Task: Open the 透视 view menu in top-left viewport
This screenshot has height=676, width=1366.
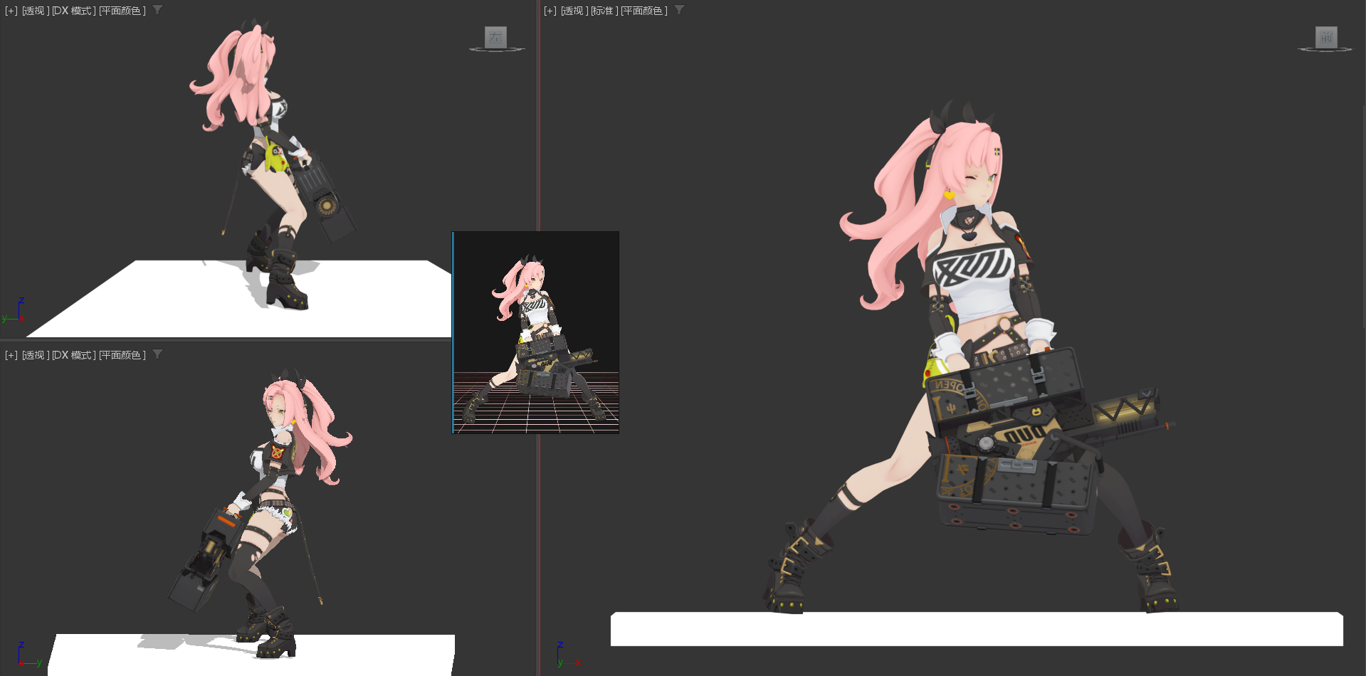Action: [35, 11]
